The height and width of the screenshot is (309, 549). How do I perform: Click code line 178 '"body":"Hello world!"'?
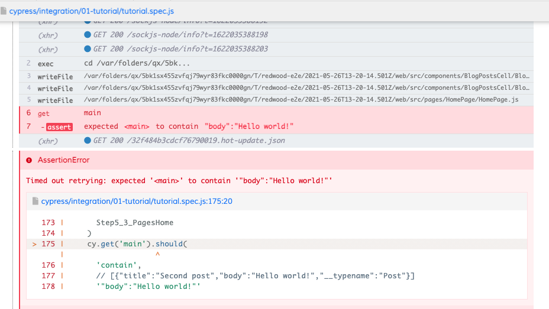[148, 287]
